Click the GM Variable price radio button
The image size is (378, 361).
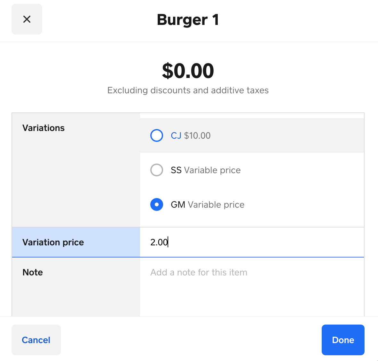coord(157,204)
